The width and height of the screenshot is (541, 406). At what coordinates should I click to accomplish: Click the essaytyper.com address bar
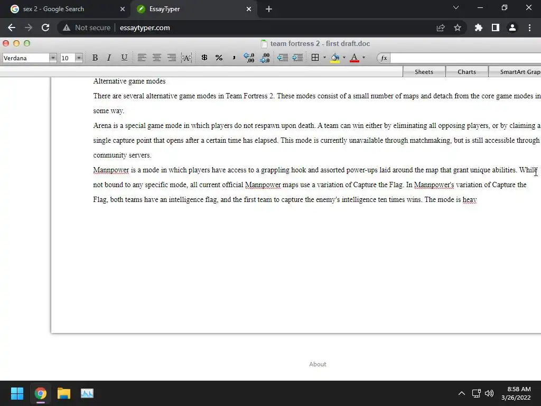click(x=145, y=27)
